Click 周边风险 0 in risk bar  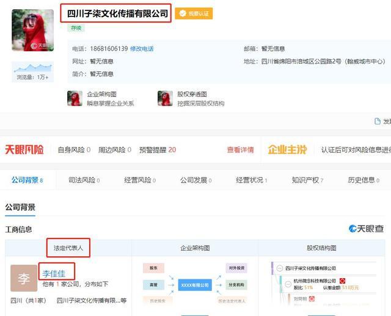tap(115, 149)
